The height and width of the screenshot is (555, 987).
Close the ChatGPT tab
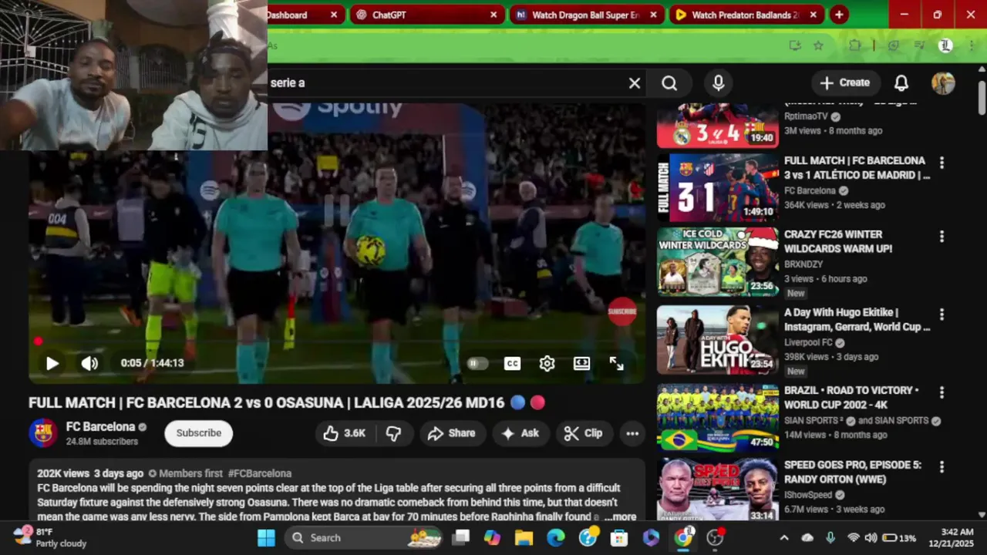(x=493, y=15)
